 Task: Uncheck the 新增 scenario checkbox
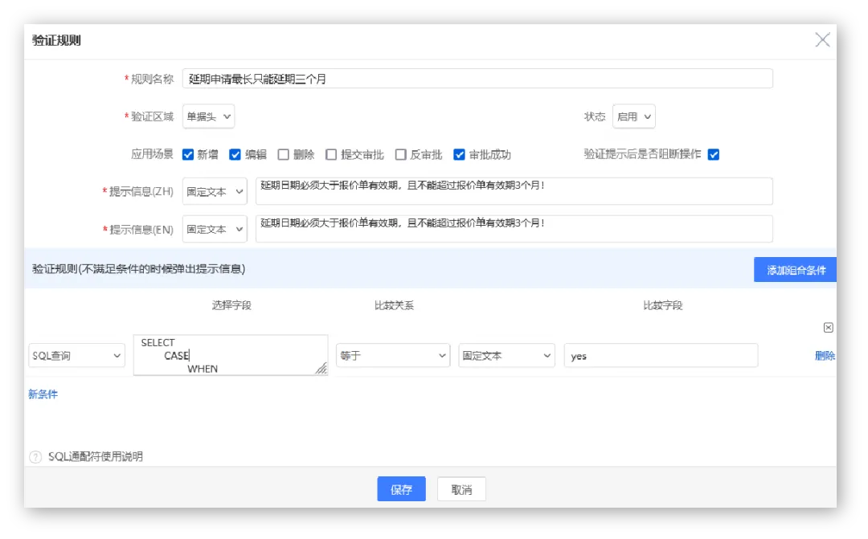click(188, 155)
